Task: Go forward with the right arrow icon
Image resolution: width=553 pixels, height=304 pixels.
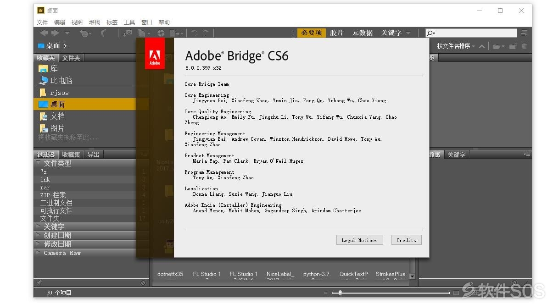Action: pos(55,33)
